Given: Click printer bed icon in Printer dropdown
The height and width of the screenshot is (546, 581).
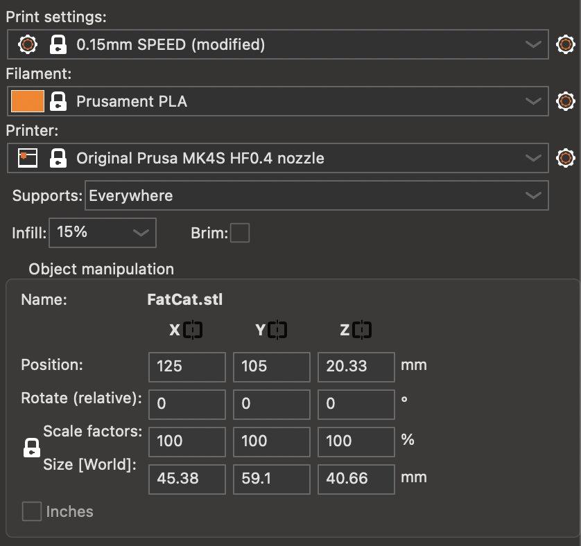Looking at the screenshot, I should (28, 158).
